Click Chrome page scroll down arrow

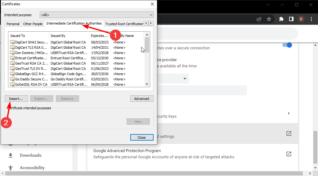click(315, 168)
